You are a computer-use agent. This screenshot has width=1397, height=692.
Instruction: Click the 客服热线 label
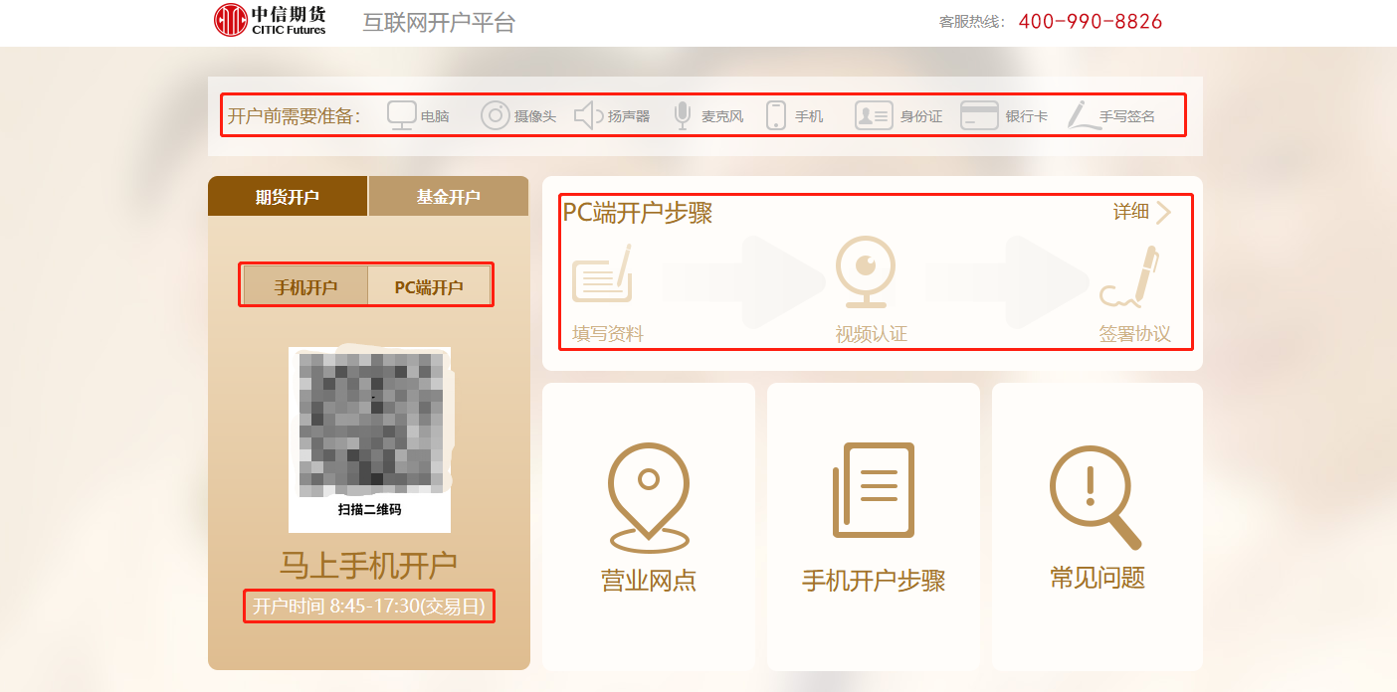973,22
